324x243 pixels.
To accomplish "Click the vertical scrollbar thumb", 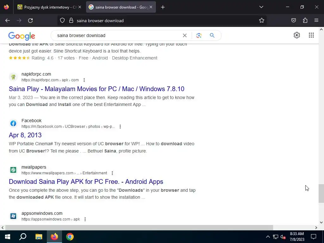I will click(321, 193).
